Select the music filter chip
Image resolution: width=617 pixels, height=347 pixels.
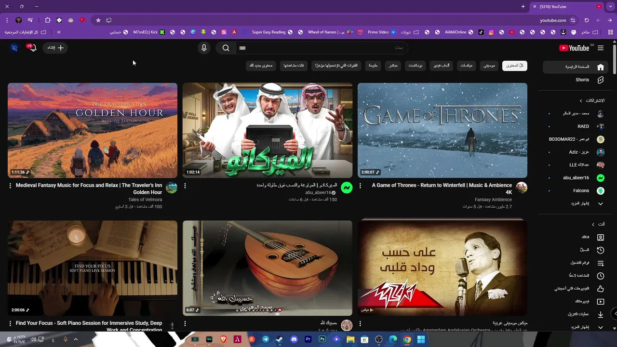[490, 66]
